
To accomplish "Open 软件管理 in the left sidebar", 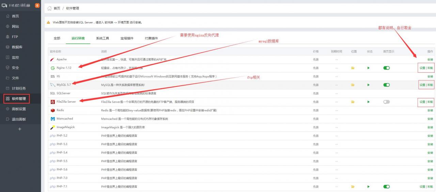I will [19, 99].
